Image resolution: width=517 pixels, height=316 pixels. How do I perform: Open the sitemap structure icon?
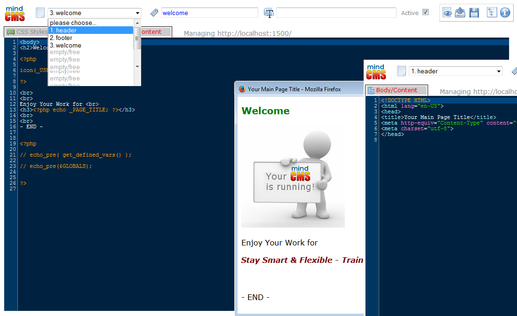click(492, 13)
